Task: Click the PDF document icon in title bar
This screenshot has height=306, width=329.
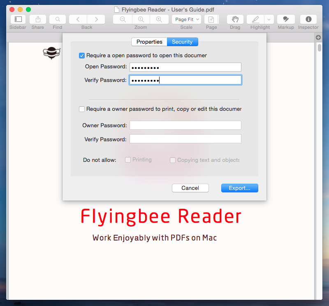Action: point(116,9)
